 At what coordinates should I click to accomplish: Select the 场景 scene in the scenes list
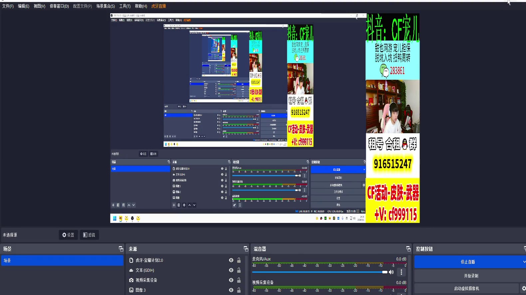coord(62,260)
